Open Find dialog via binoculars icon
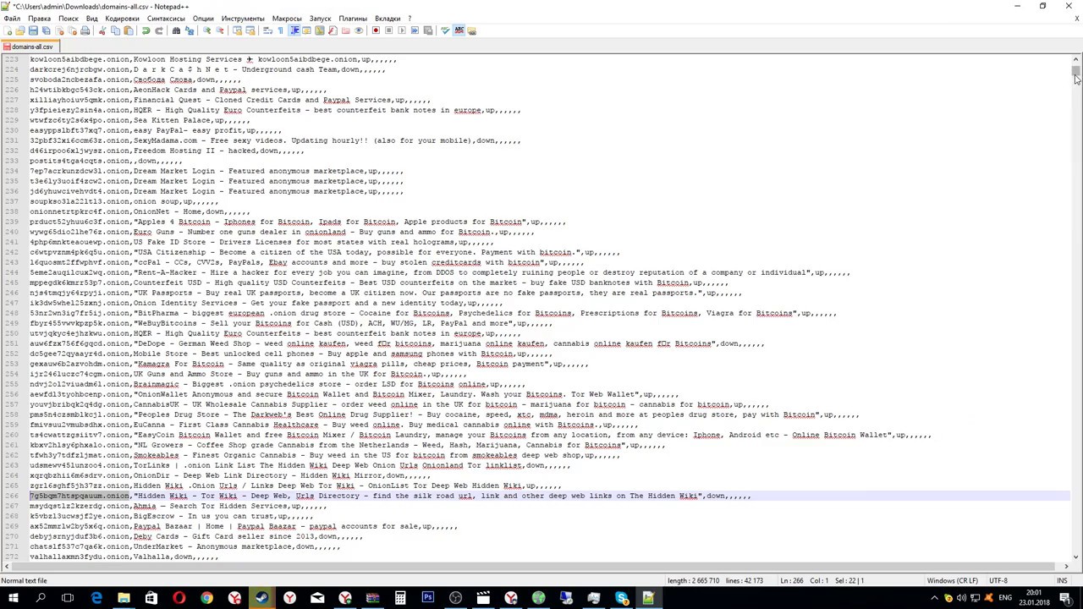The width and height of the screenshot is (1083, 609). pos(176,30)
